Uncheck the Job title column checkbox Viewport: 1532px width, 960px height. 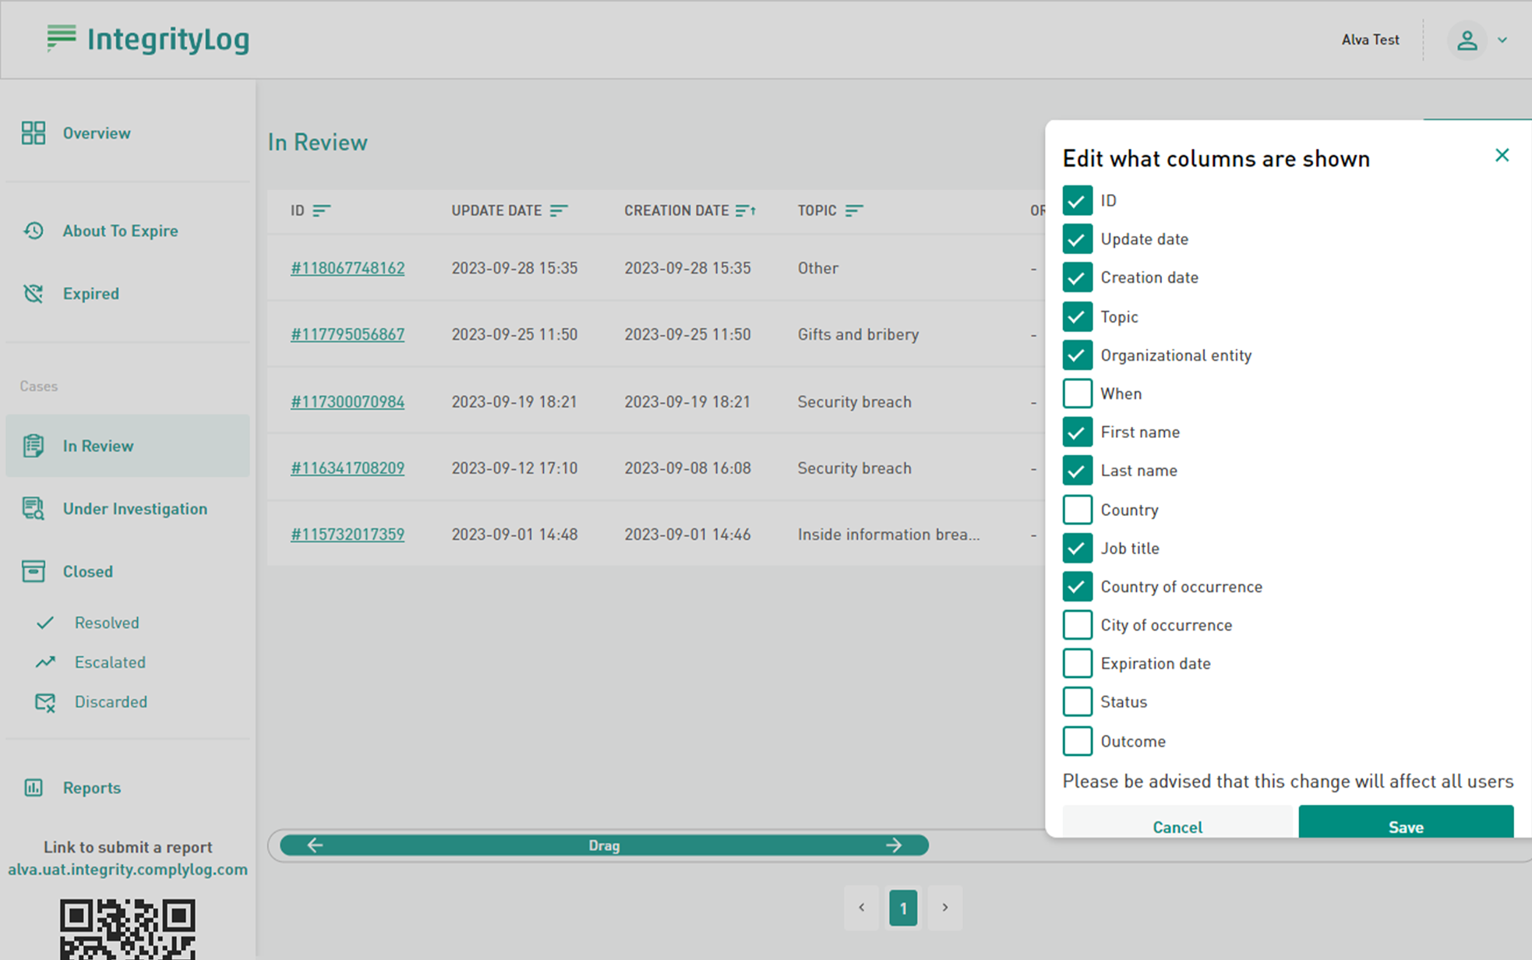coord(1077,548)
